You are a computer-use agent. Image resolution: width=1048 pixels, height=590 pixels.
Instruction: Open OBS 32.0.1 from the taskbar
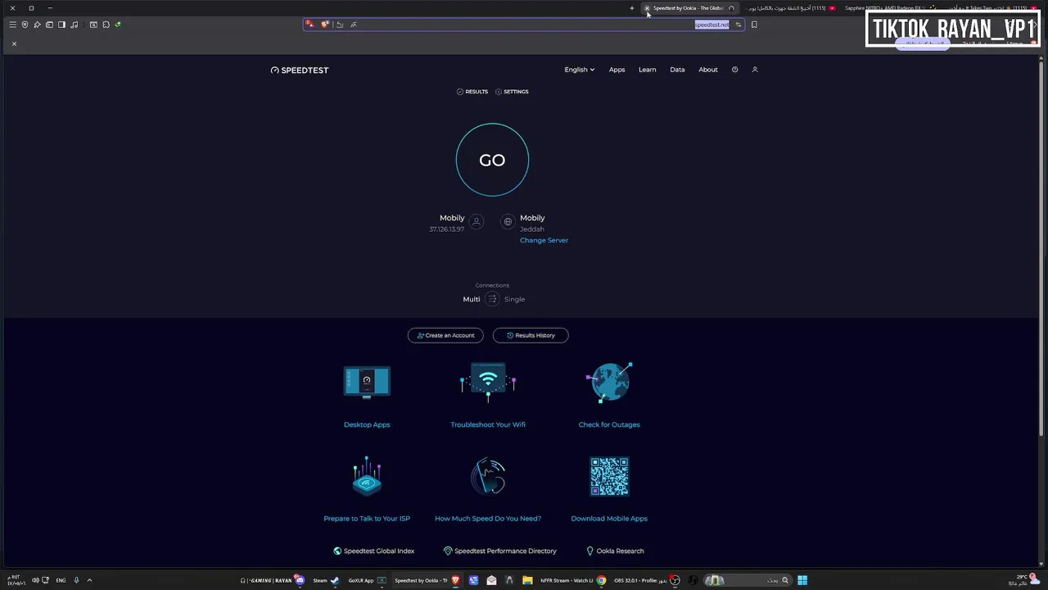click(647, 580)
